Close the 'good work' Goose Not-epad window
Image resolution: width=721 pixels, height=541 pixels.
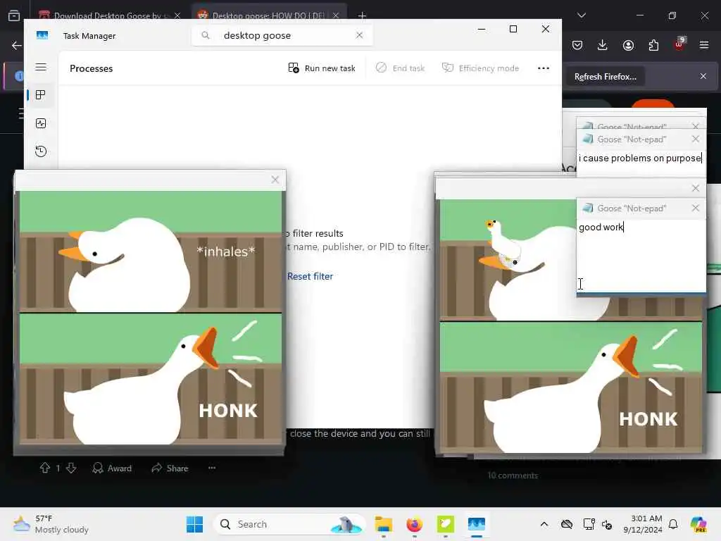pyautogui.click(x=695, y=208)
